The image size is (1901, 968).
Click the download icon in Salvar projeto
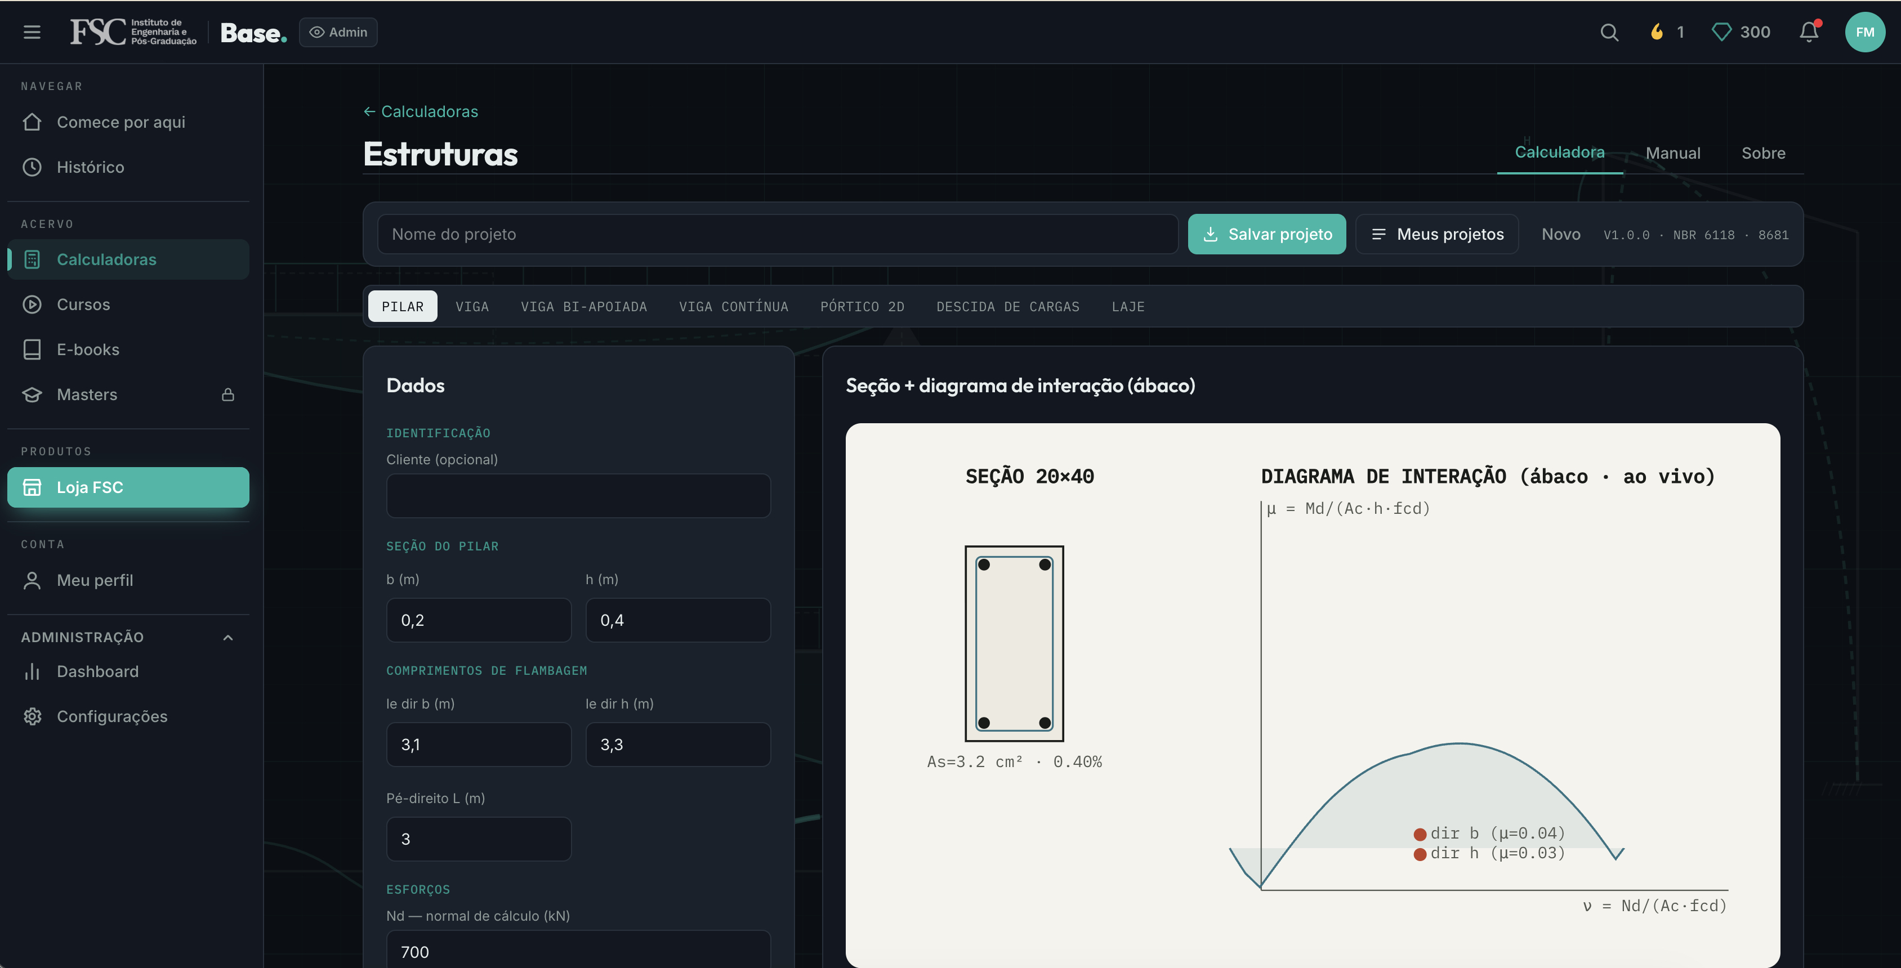(1210, 234)
